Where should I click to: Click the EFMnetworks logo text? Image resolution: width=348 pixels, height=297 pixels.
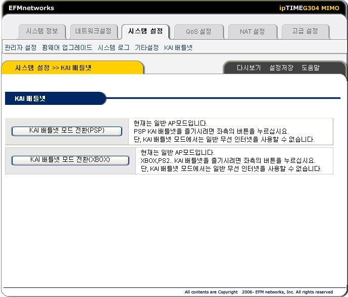pos(31,8)
